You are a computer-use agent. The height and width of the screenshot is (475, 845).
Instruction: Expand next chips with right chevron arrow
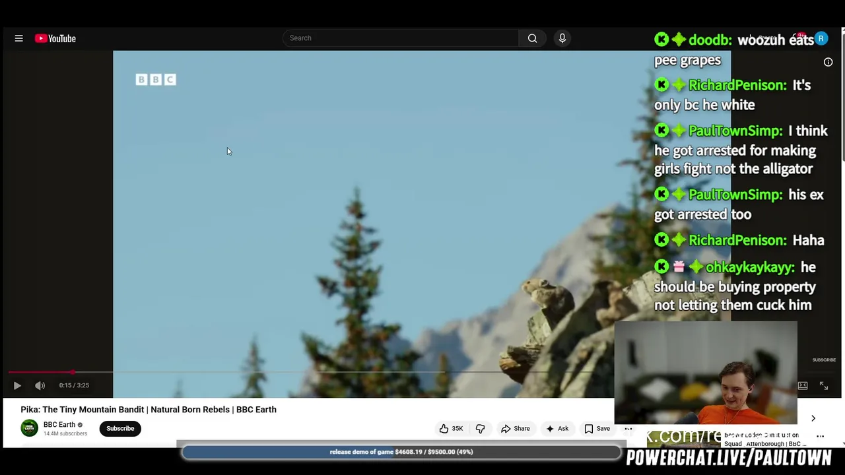[x=813, y=418]
